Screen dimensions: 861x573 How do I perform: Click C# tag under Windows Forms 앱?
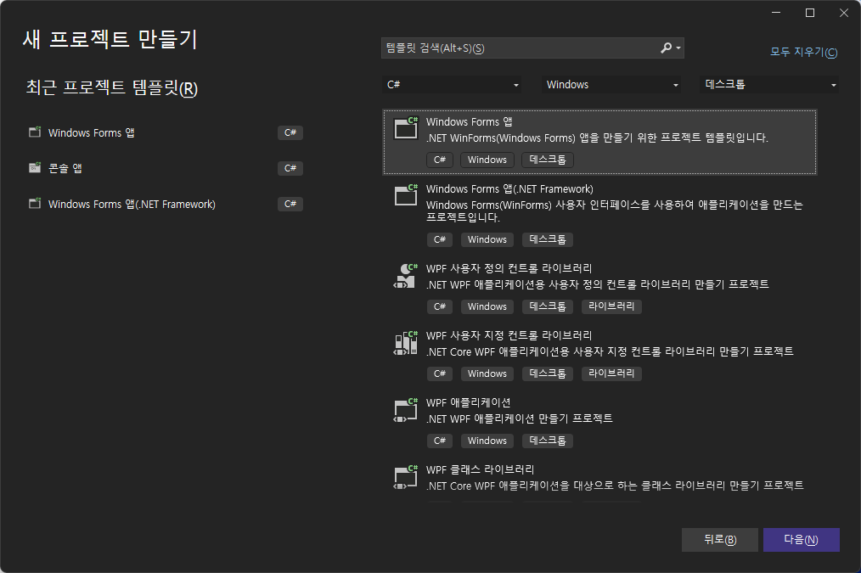pyautogui.click(x=440, y=160)
